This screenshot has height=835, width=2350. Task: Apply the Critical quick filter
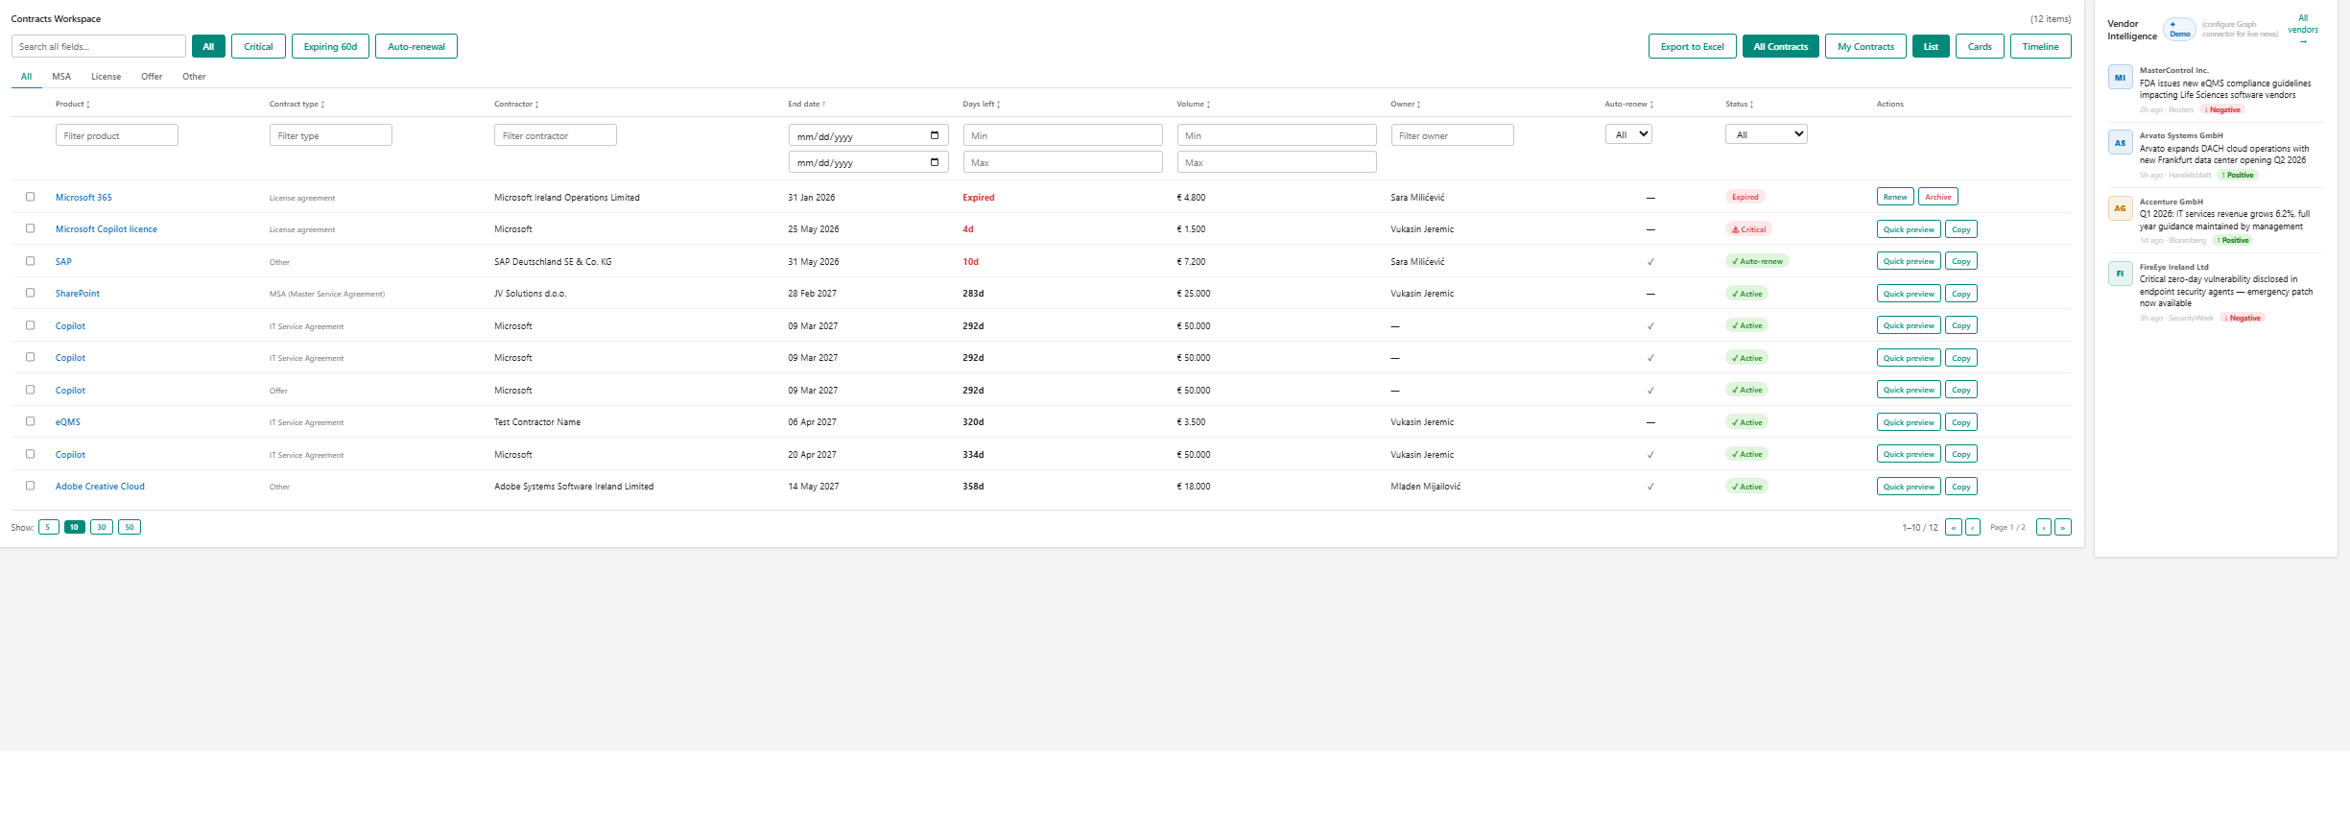pos(258,46)
